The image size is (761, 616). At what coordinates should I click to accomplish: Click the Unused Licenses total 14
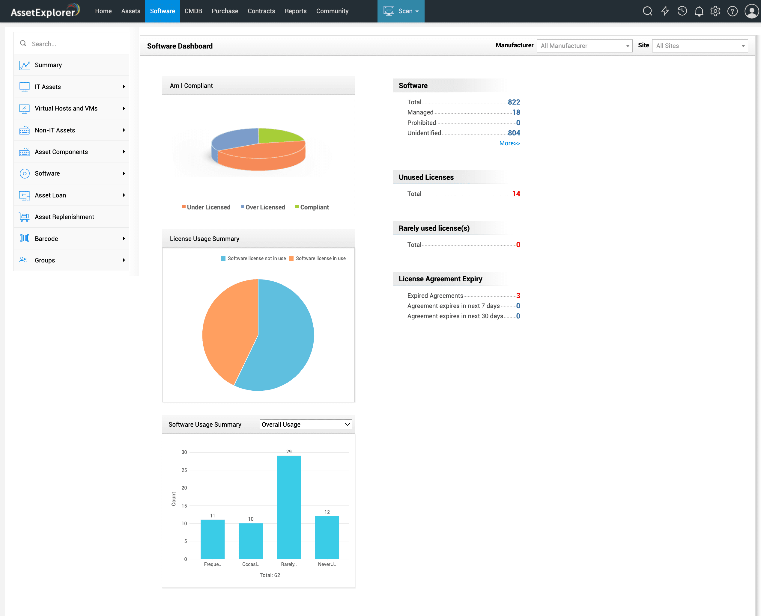coord(516,194)
